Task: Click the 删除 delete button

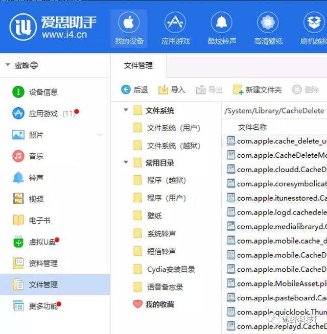Action: point(306,90)
